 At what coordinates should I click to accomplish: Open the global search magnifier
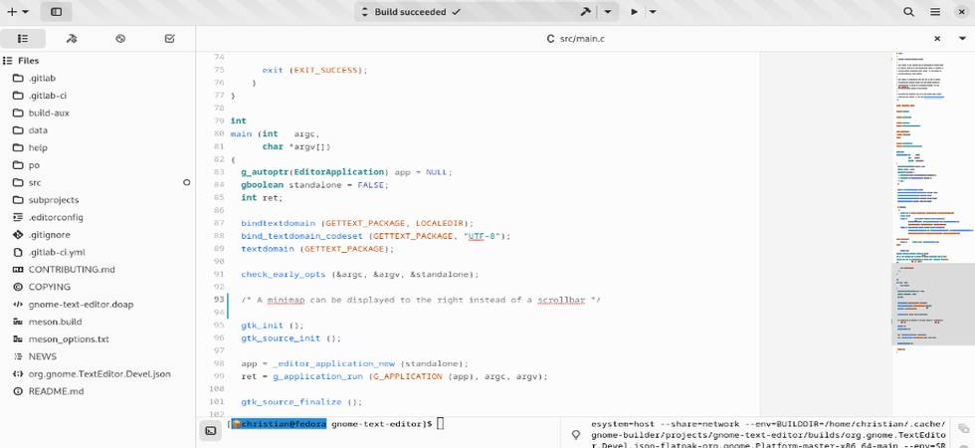coord(908,12)
